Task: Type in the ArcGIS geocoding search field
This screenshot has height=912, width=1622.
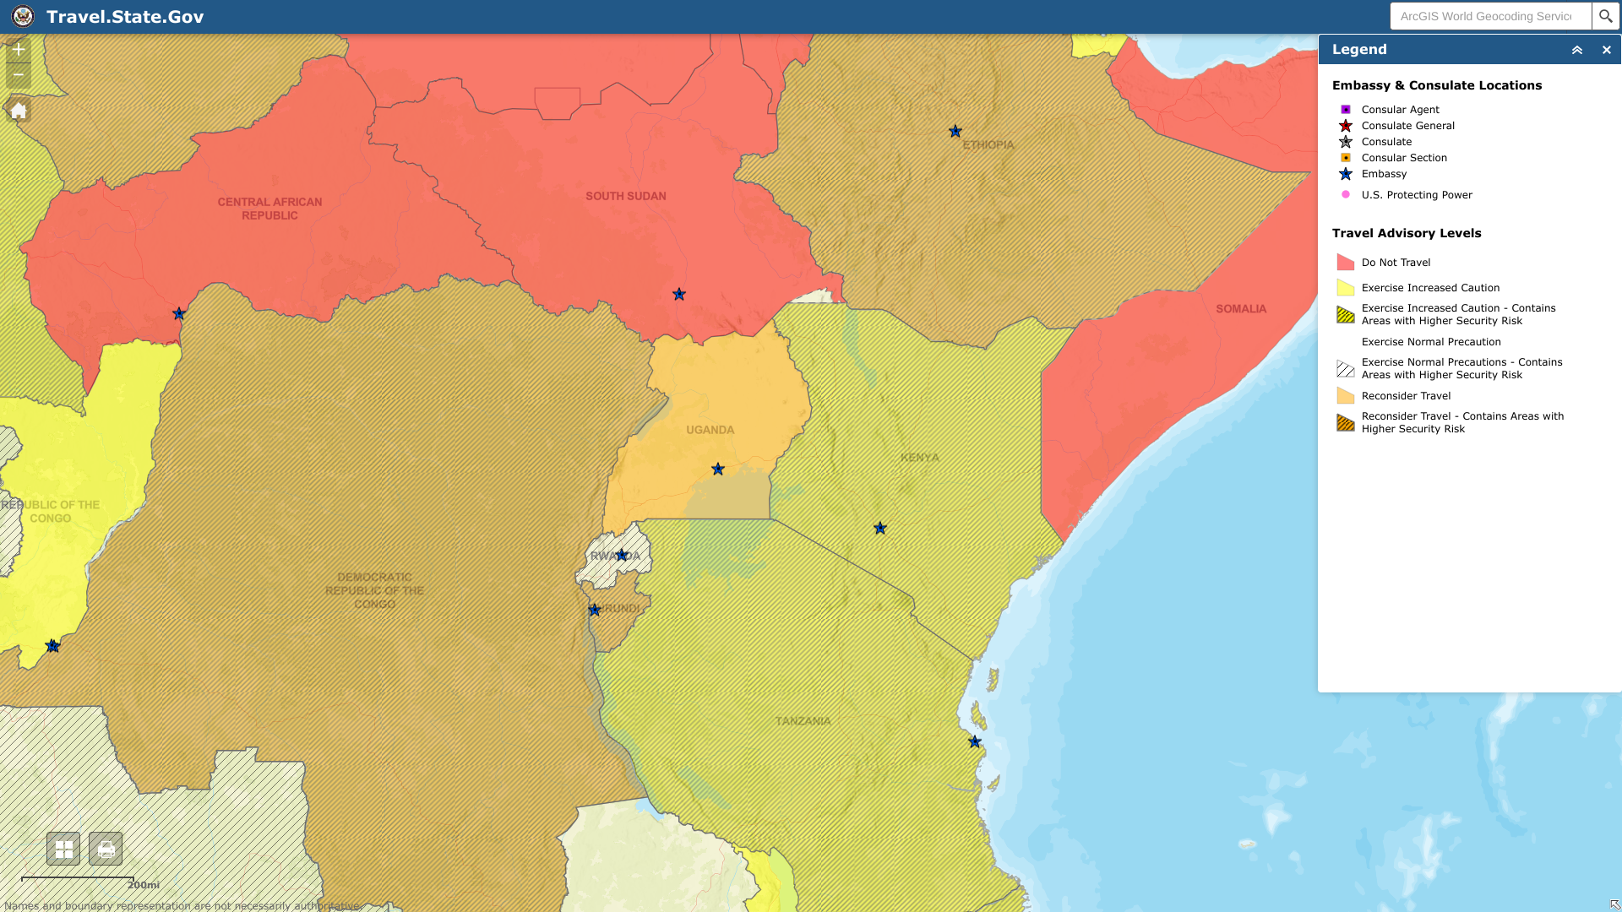Action: pos(1489,16)
